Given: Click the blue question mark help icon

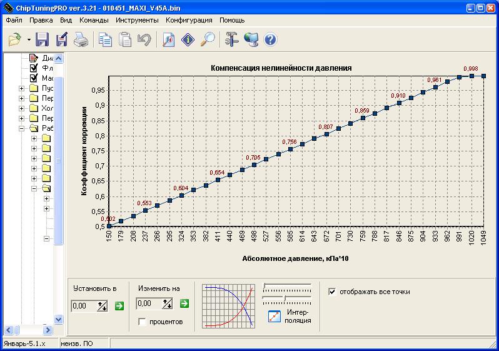Looking at the screenshot, I should click(x=270, y=40).
